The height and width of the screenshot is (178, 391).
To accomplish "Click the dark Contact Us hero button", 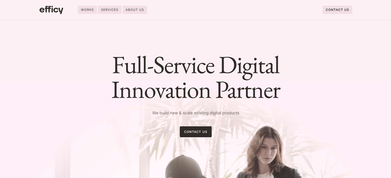I will (x=195, y=132).
